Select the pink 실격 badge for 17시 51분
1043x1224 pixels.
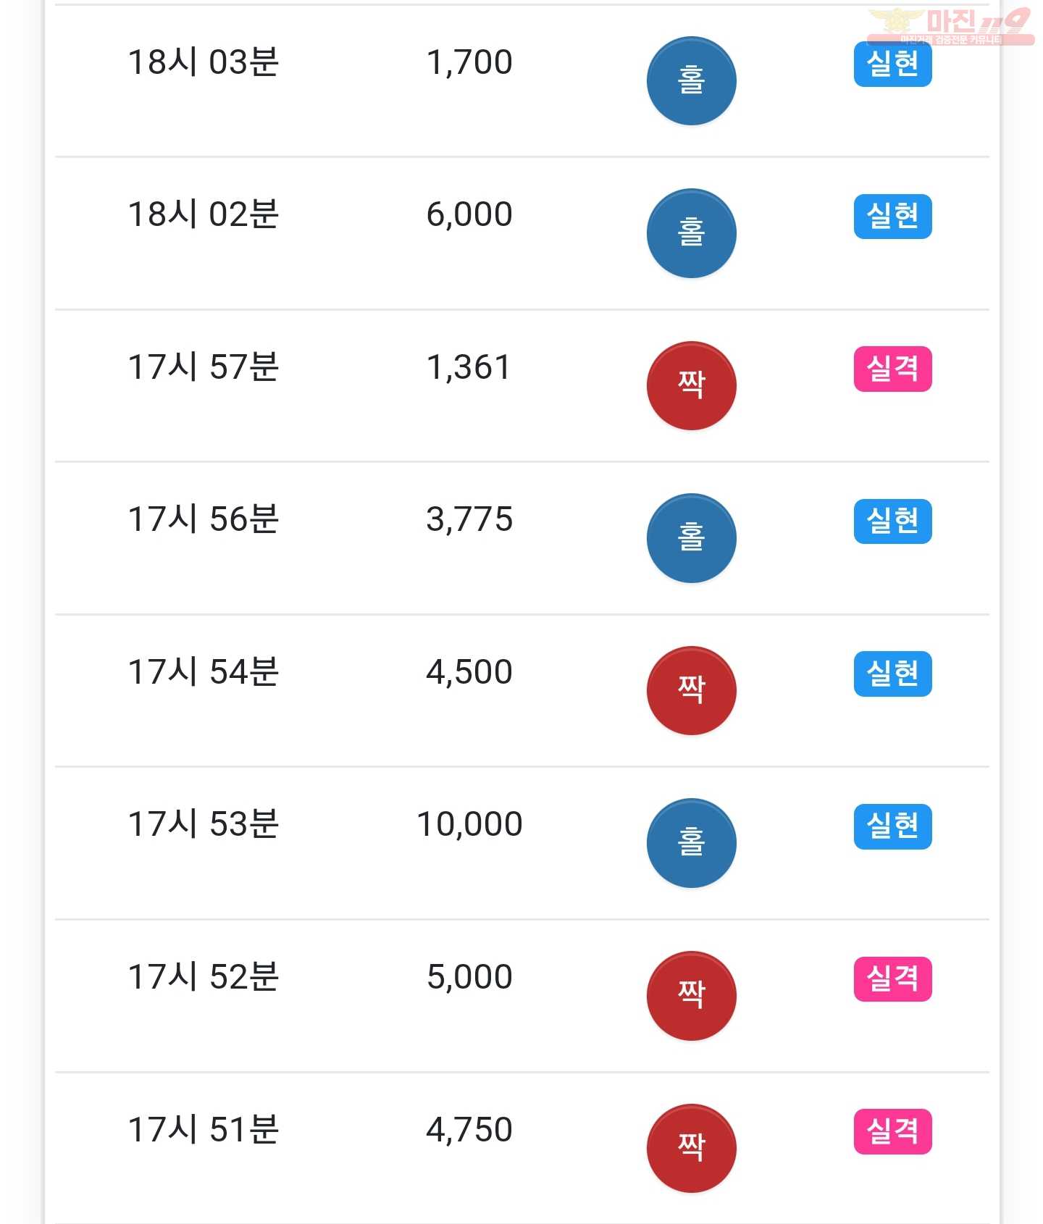(892, 1131)
